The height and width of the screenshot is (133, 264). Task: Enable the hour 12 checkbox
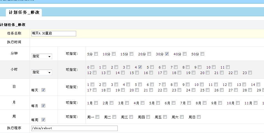(95, 73)
